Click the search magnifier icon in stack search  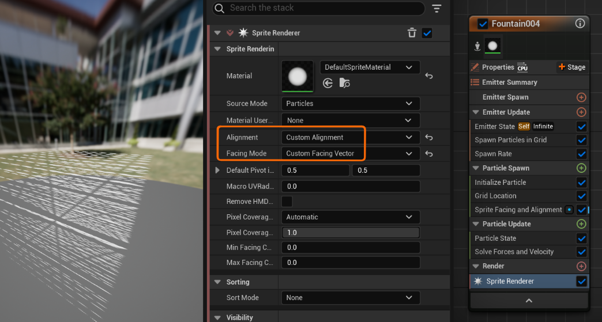pyautogui.click(x=219, y=8)
